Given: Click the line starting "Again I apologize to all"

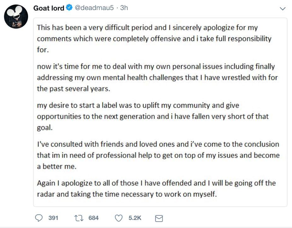Looking at the screenshot, I should tap(156, 183).
